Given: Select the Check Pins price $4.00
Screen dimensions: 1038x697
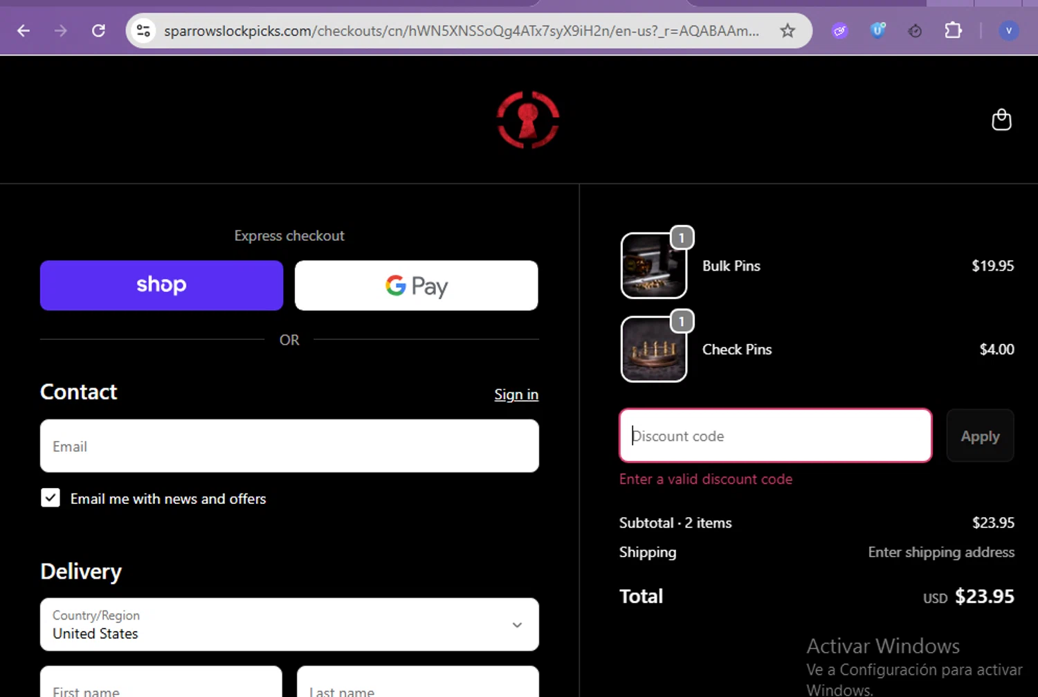Looking at the screenshot, I should (996, 350).
